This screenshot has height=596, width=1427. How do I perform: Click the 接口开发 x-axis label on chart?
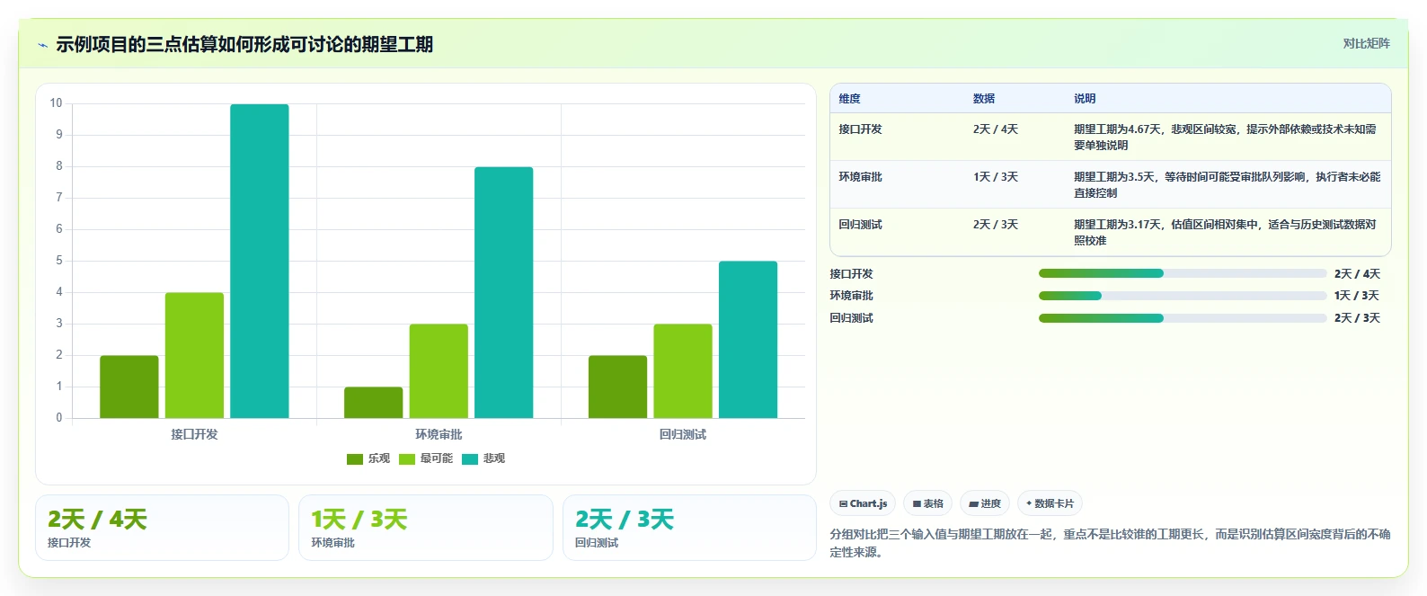[x=194, y=434]
